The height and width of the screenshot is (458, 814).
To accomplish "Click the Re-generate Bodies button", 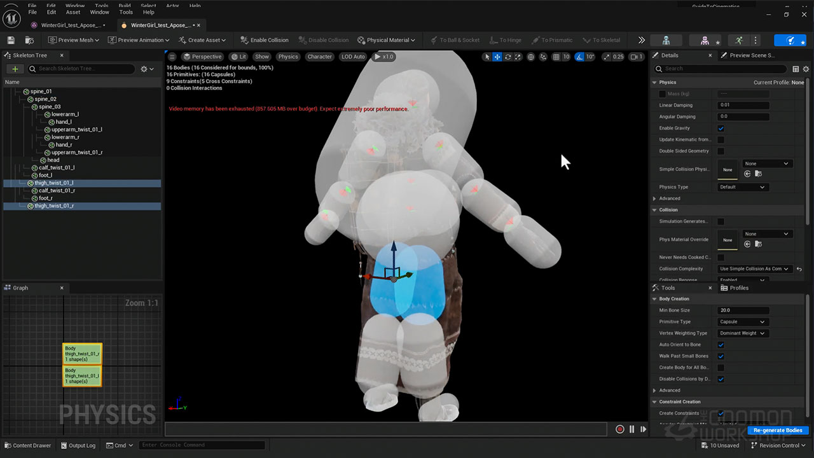I will (x=778, y=430).
